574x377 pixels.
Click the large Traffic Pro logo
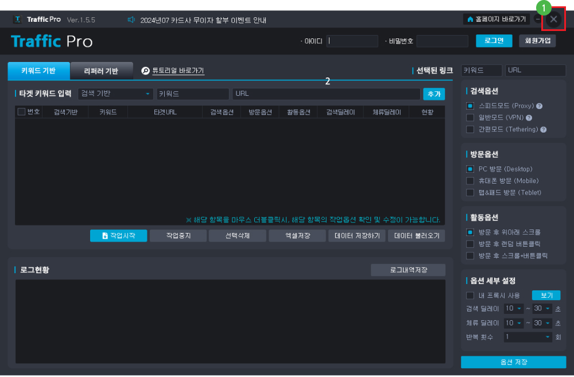(52, 41)
